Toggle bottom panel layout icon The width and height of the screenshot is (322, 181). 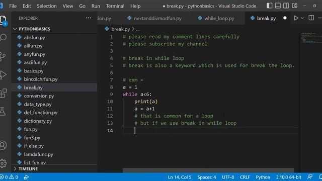coord(278,6)
